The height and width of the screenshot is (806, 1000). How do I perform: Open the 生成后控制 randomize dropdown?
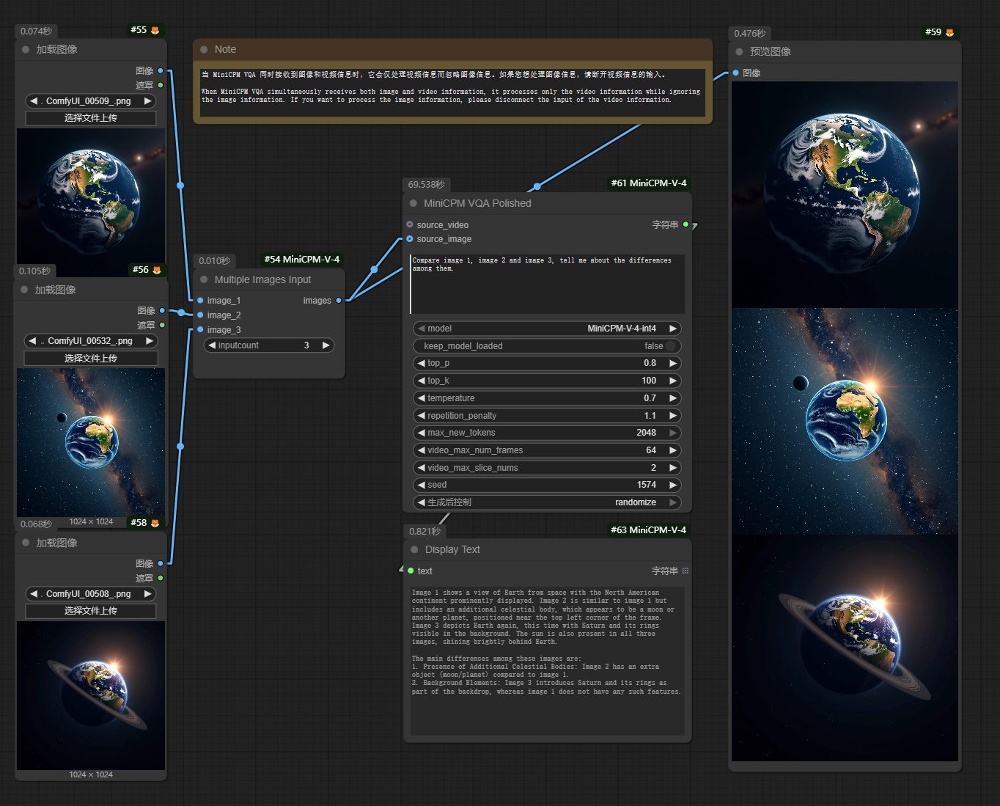[547, 502]
